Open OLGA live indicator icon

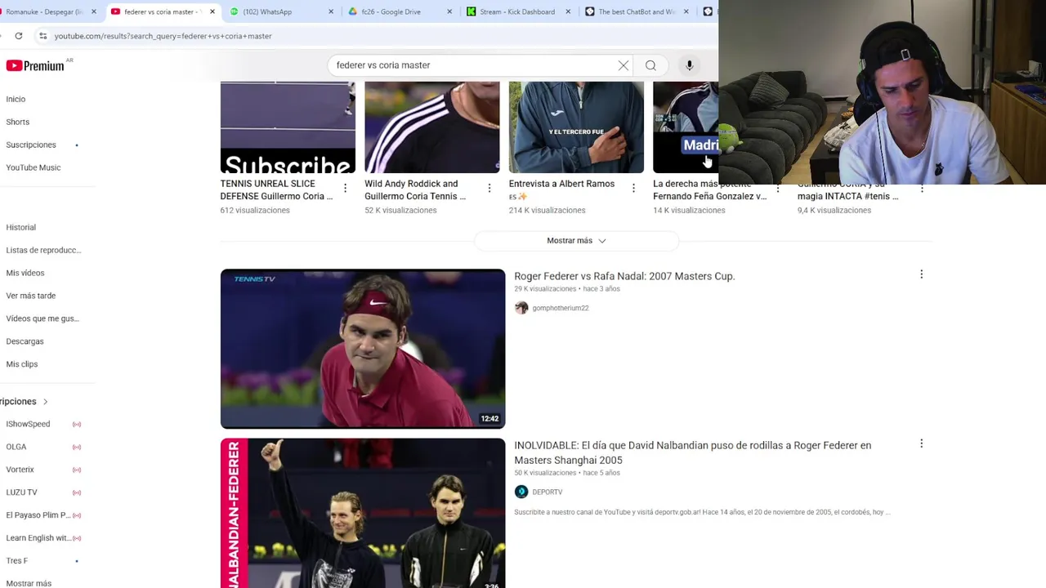coord(77,447)
